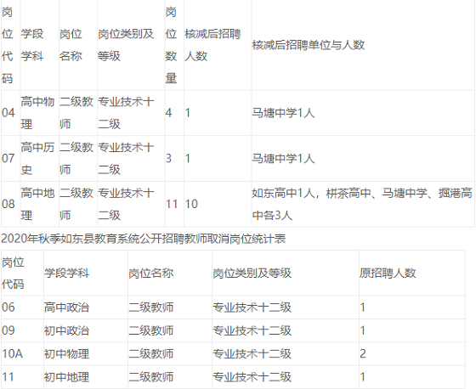Click the 高中政治 cell in row 06

(86, 307)
